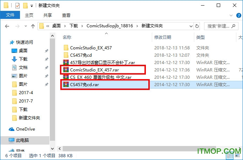Switch to the 查看 ribbon tab
This screenshot has height=160, width=243.
coord(66,15)
